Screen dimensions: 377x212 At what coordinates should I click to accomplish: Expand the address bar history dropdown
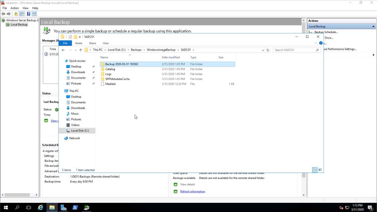[263, 50]
